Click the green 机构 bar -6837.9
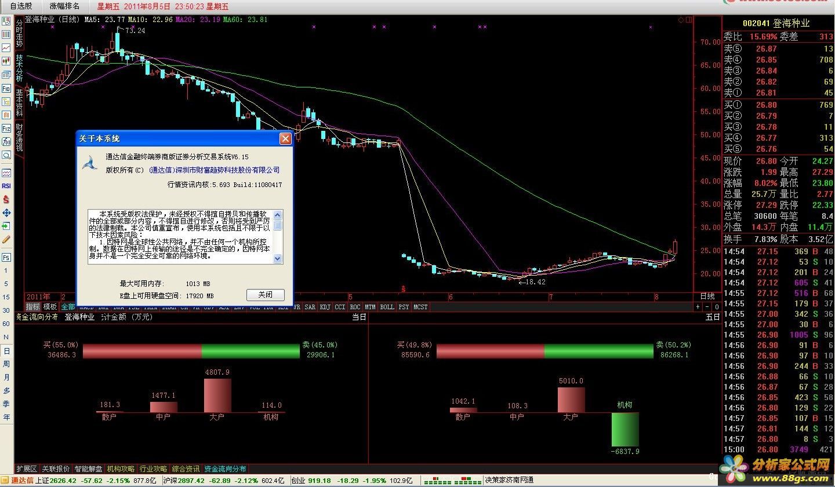 pos(625,429)
